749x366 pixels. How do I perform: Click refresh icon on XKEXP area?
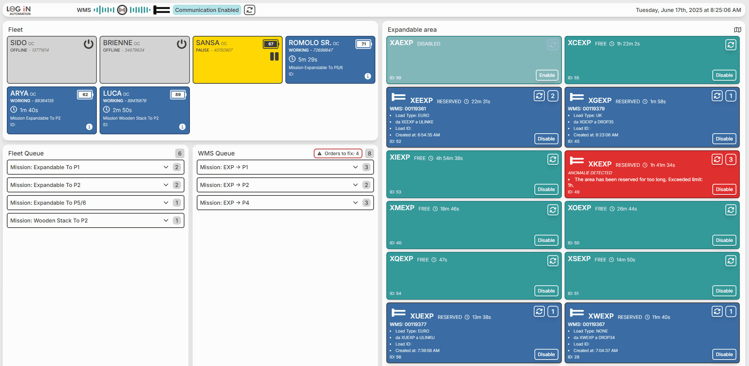(x=717, y=159)
